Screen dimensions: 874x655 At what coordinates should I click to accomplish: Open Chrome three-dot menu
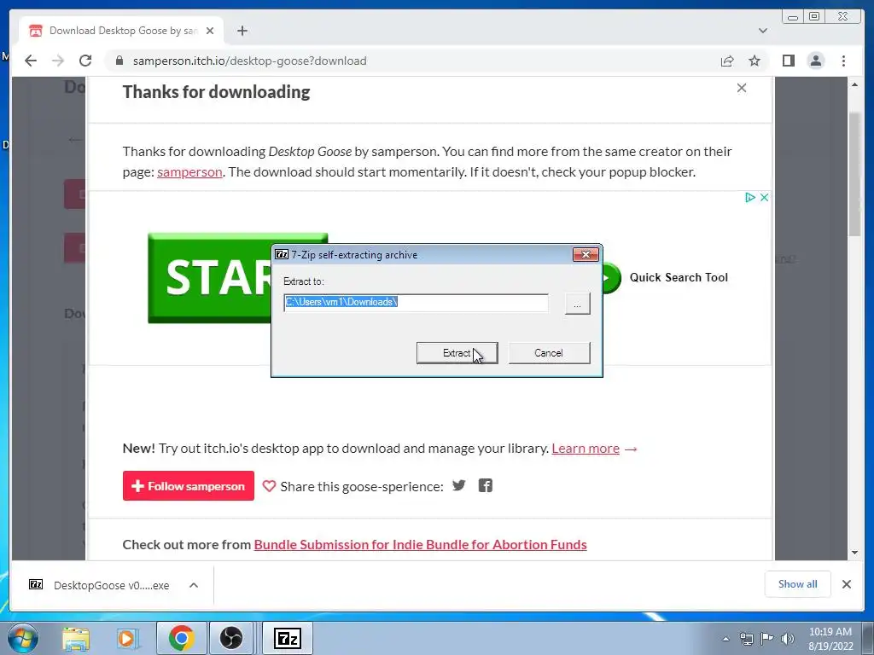pyautogui.click(x=843, y=61)
